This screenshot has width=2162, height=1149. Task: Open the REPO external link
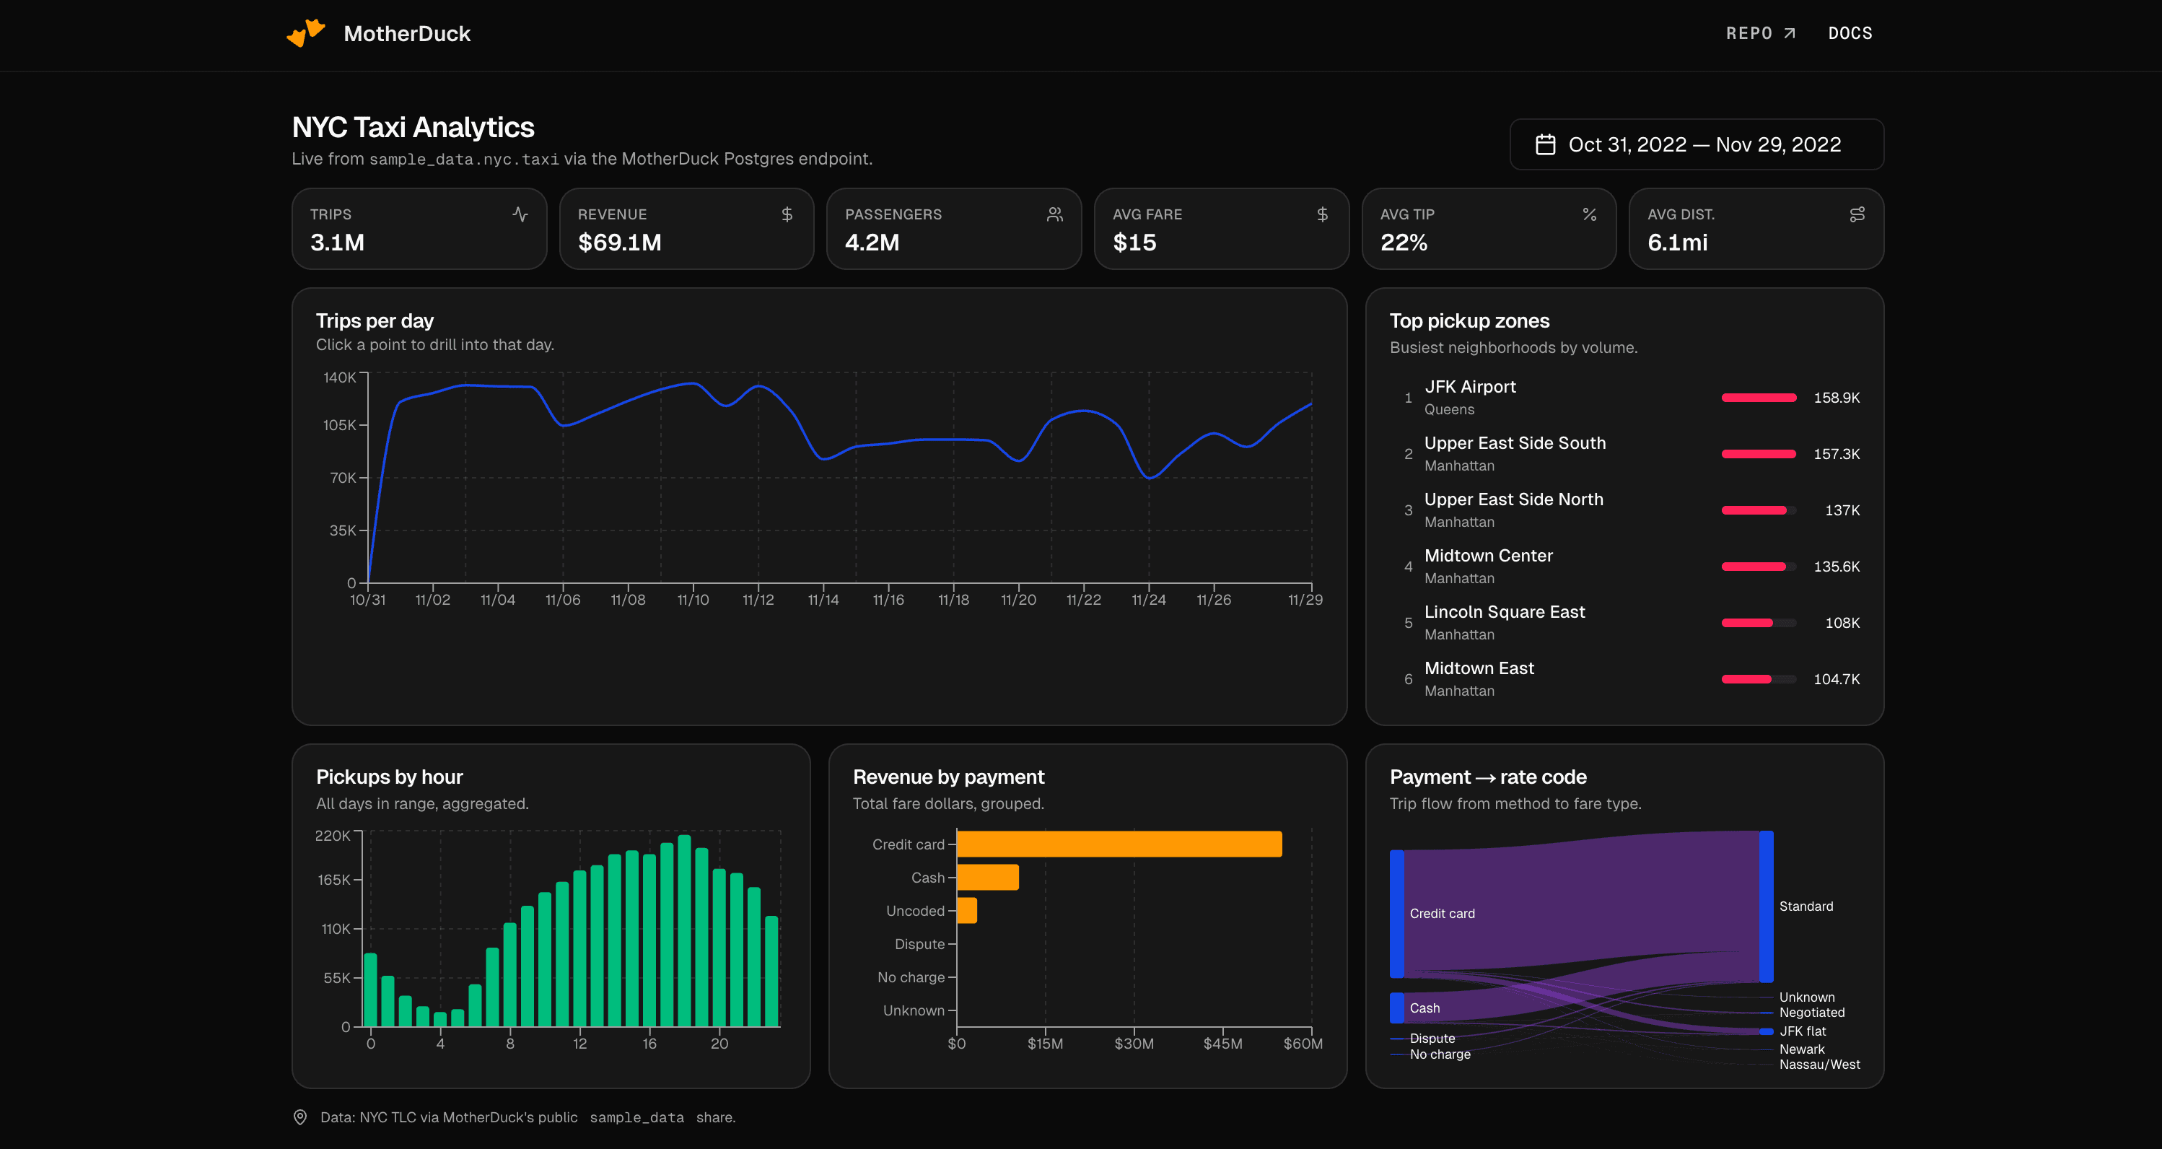click(x=1760, y=34)
